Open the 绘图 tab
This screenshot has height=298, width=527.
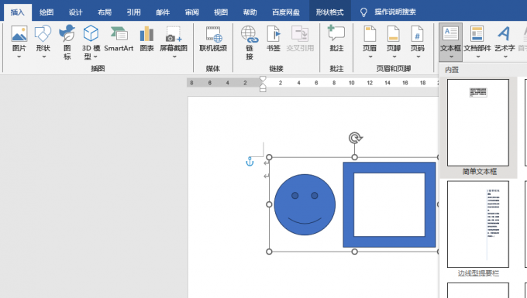coord(46,12)
